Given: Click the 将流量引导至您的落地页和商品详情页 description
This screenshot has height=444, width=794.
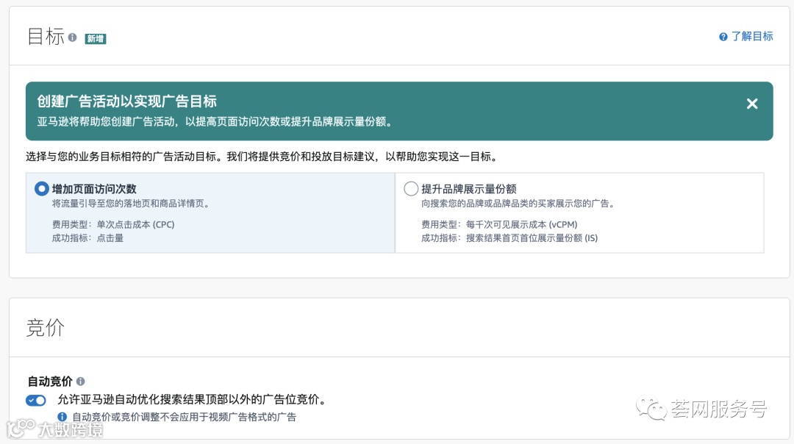Looking at the screenshot, I should click(x=131, y=204).
